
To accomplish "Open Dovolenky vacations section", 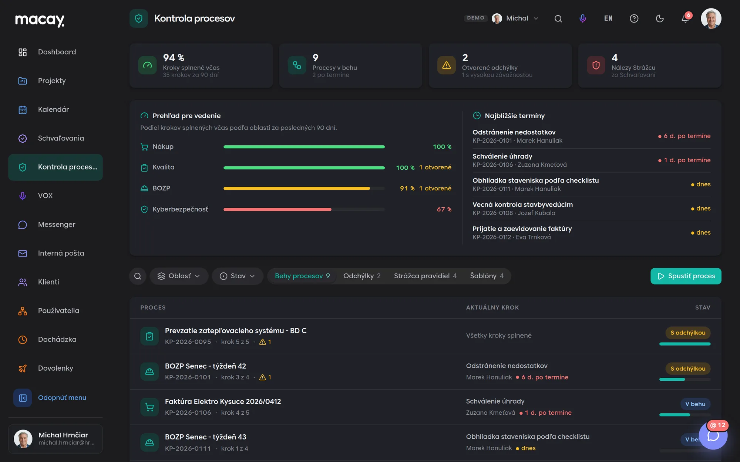I will (x=55, y=368).
